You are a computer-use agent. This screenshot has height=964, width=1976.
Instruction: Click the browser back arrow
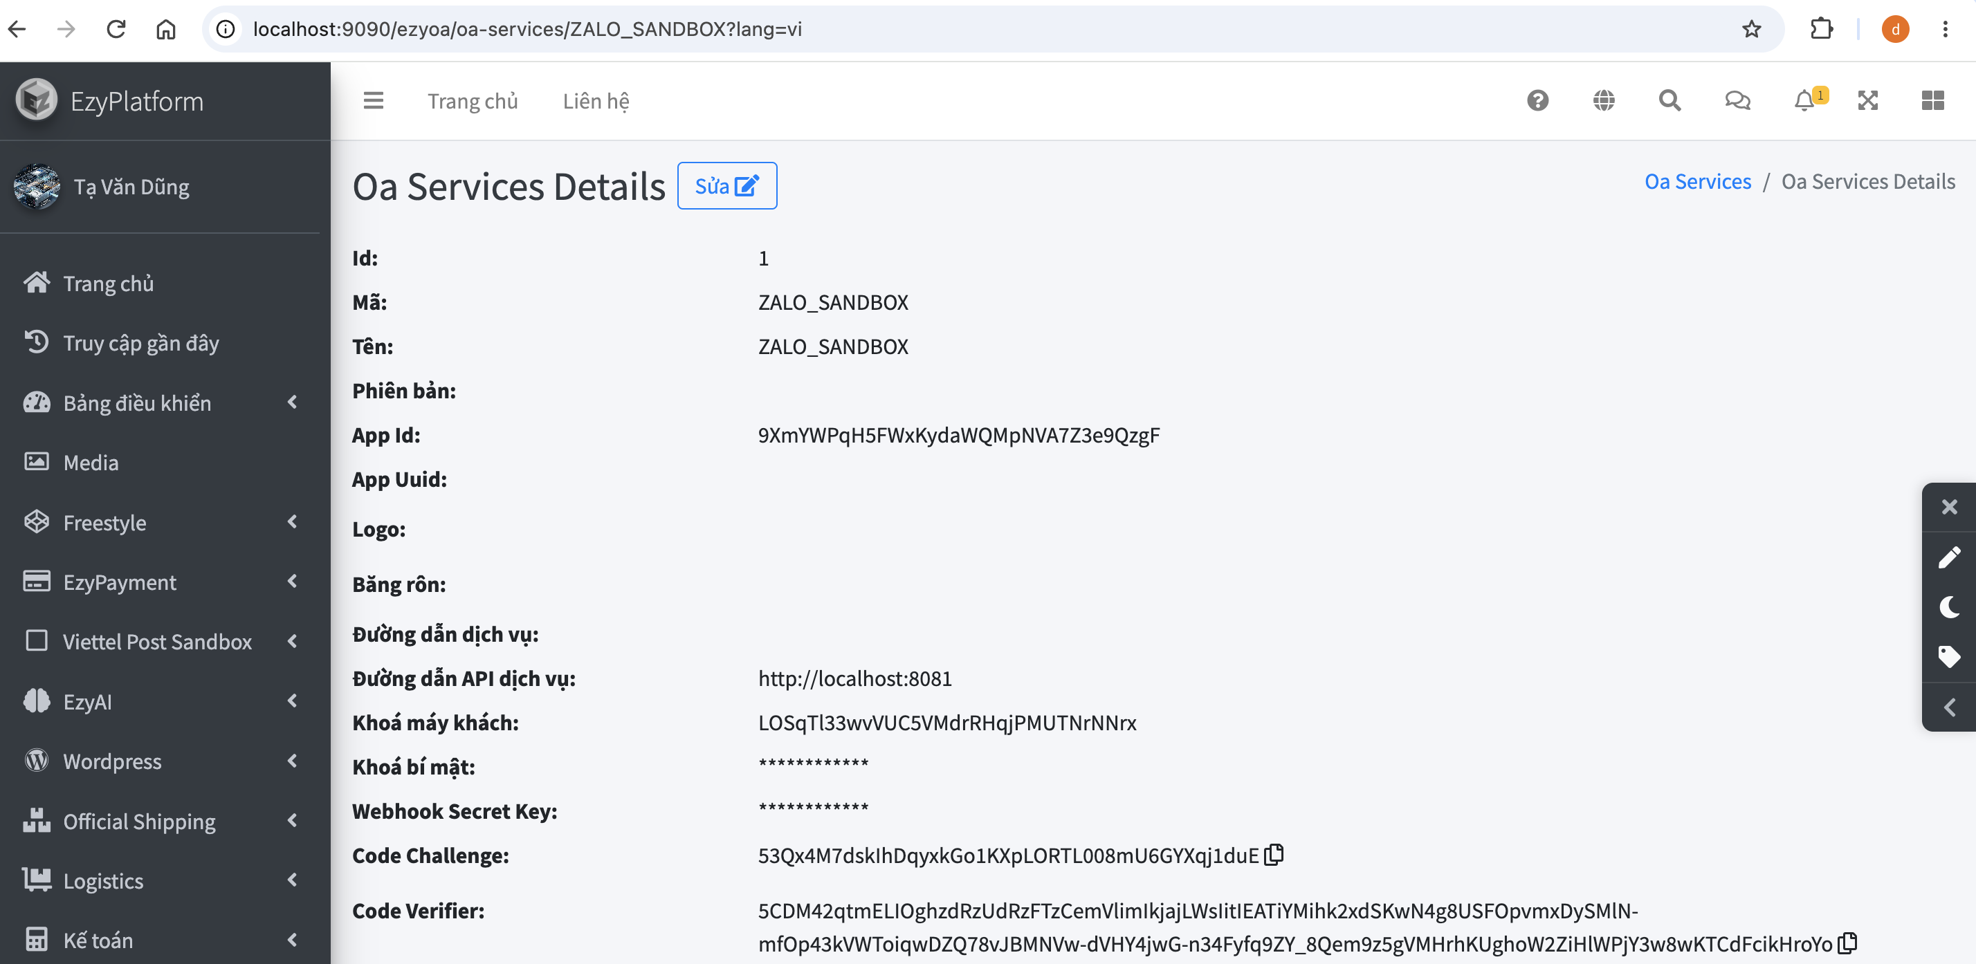click(17, 29)
